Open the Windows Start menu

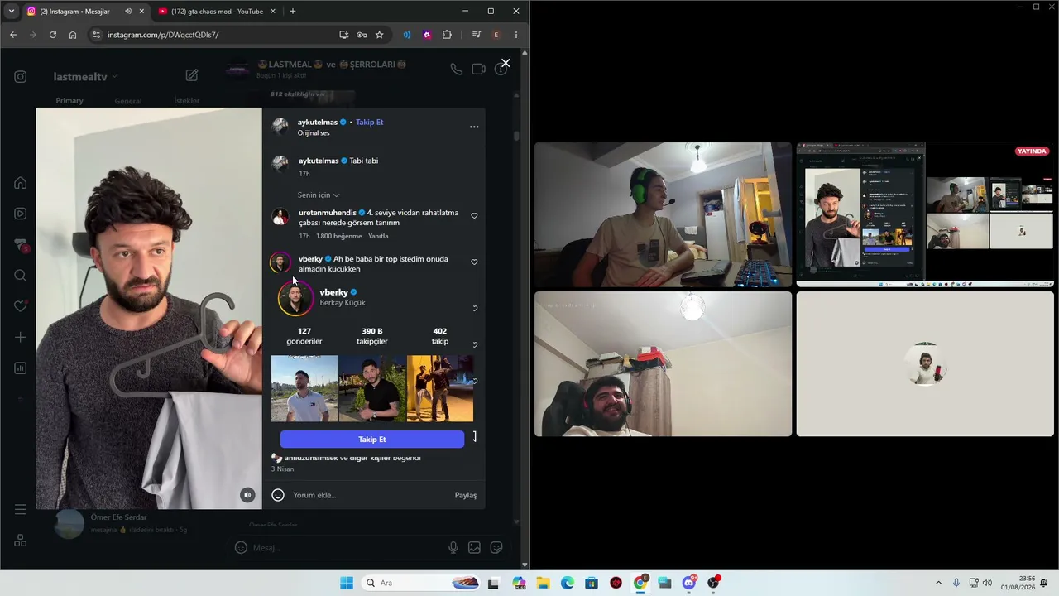click(x=347, y=583)
